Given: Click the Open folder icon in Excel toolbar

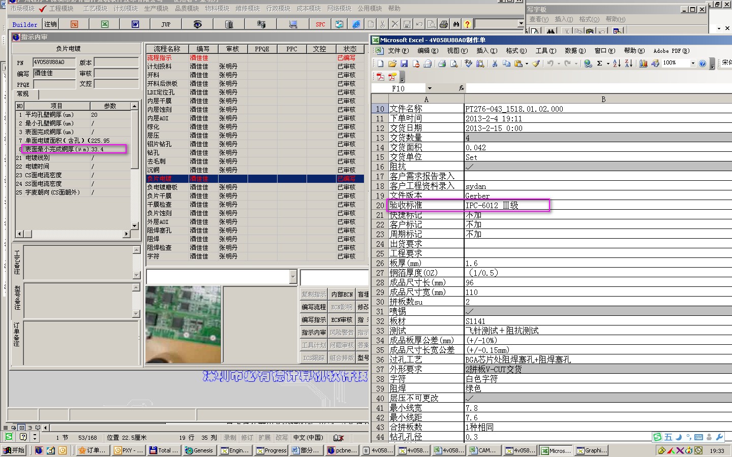Looking at the screenshot, I should pyautogui.click(x=392, y=63).
